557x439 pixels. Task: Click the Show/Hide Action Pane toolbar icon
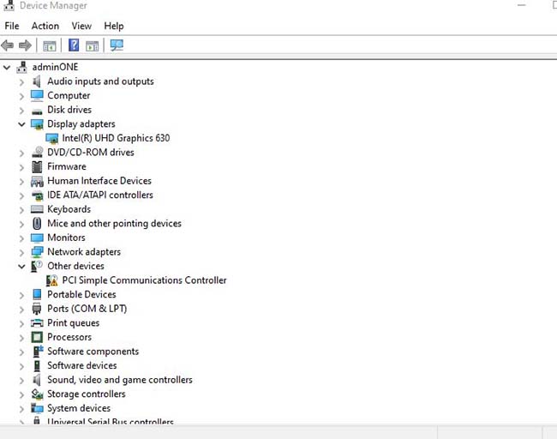92,45
